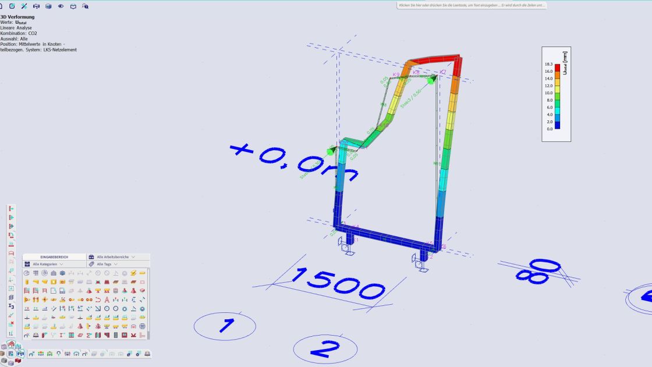The height and width of the screenshot is (367, 652).
Task: Click the letter A icon in input panel
Action: (x=107, y=300)
